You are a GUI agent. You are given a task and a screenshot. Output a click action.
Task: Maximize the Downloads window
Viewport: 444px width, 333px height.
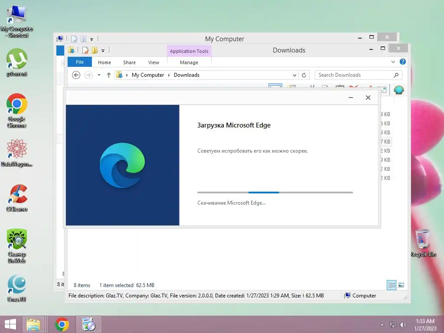[x=383, y=49]
